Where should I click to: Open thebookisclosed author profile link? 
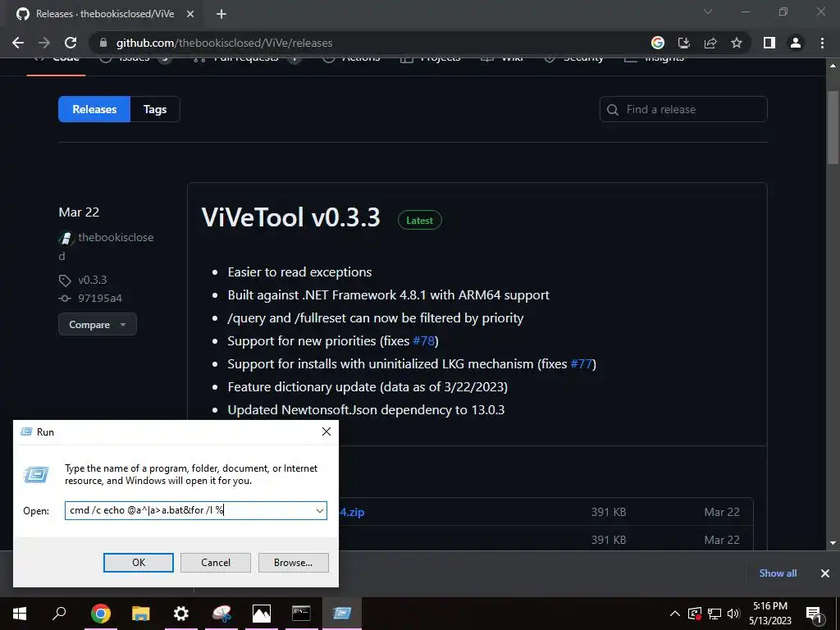116,237
